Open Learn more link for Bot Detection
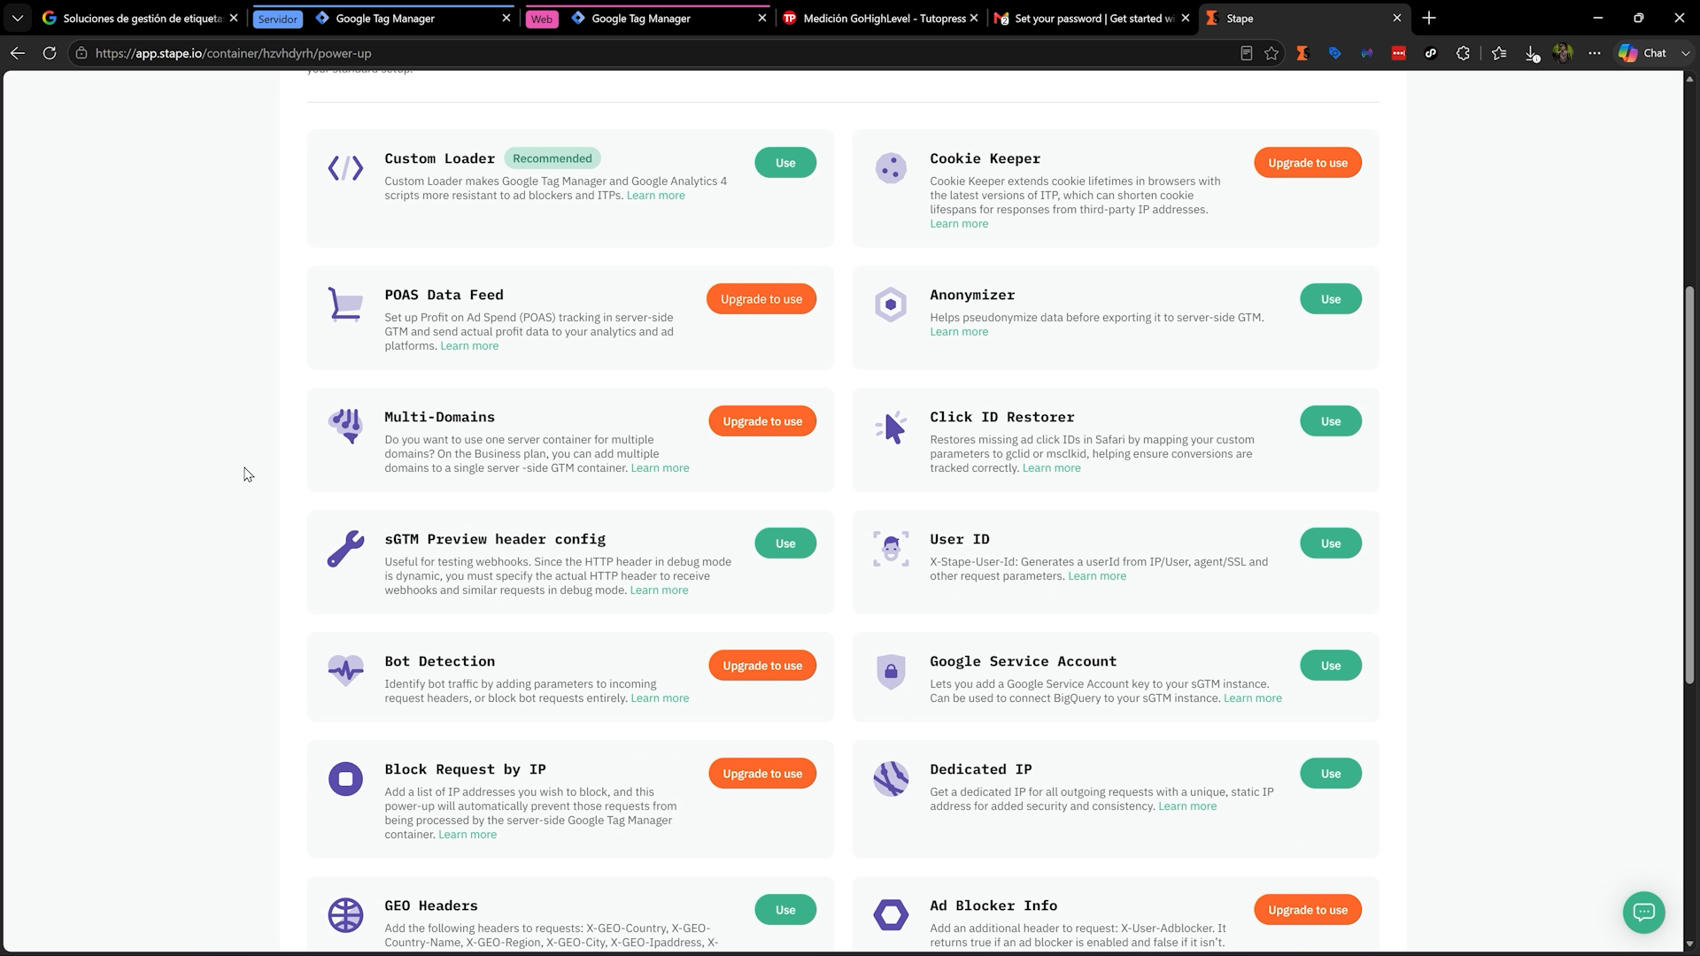Viewport: 1700px width, 956px height. tap(660, 698)
